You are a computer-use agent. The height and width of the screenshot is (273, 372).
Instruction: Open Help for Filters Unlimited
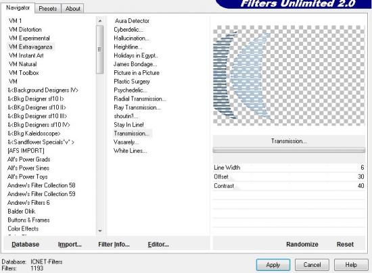click(351, 265)
